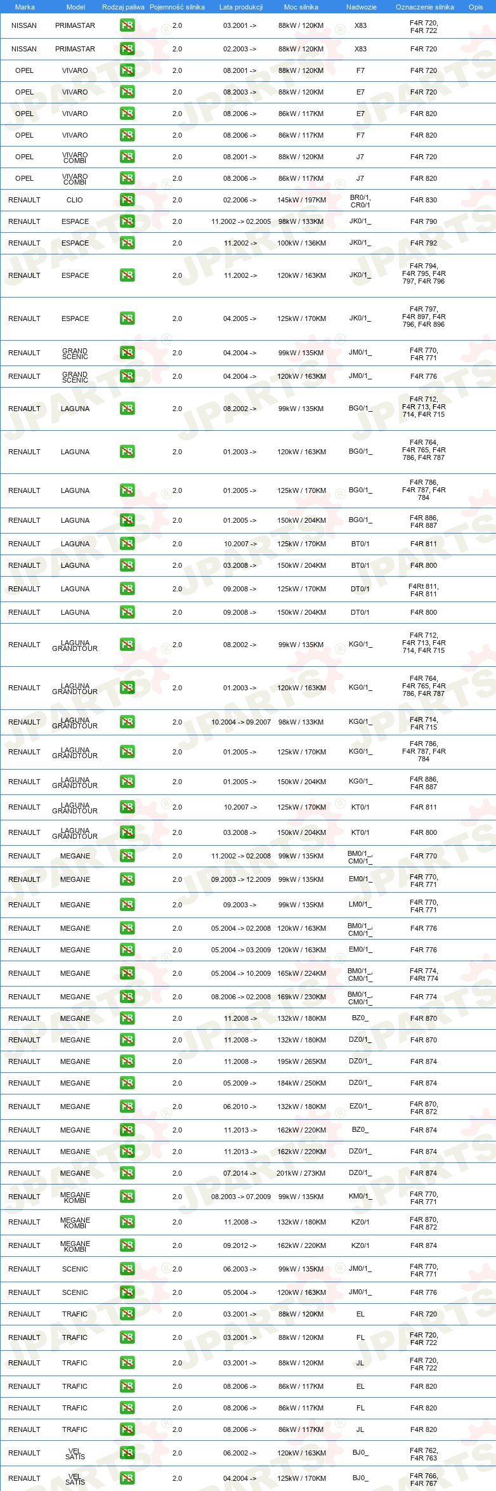Click fuel icon in Megane 06.2010 row

127,1107
